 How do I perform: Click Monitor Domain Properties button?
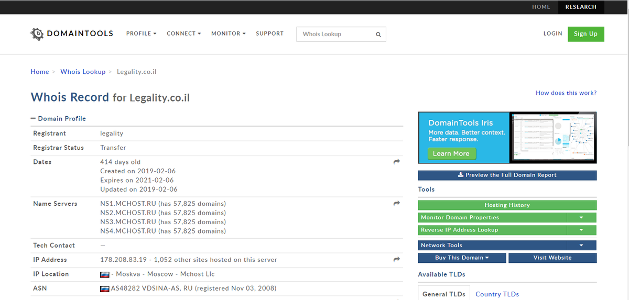point(492,218)
